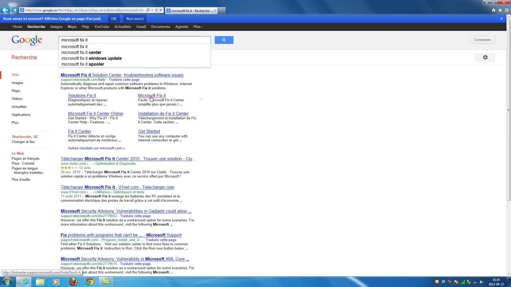Viewport: 511px width, 287px height.
Task: Open the 'Microsoft Fix it Center Online' sitelink
Action: [95, 114]
